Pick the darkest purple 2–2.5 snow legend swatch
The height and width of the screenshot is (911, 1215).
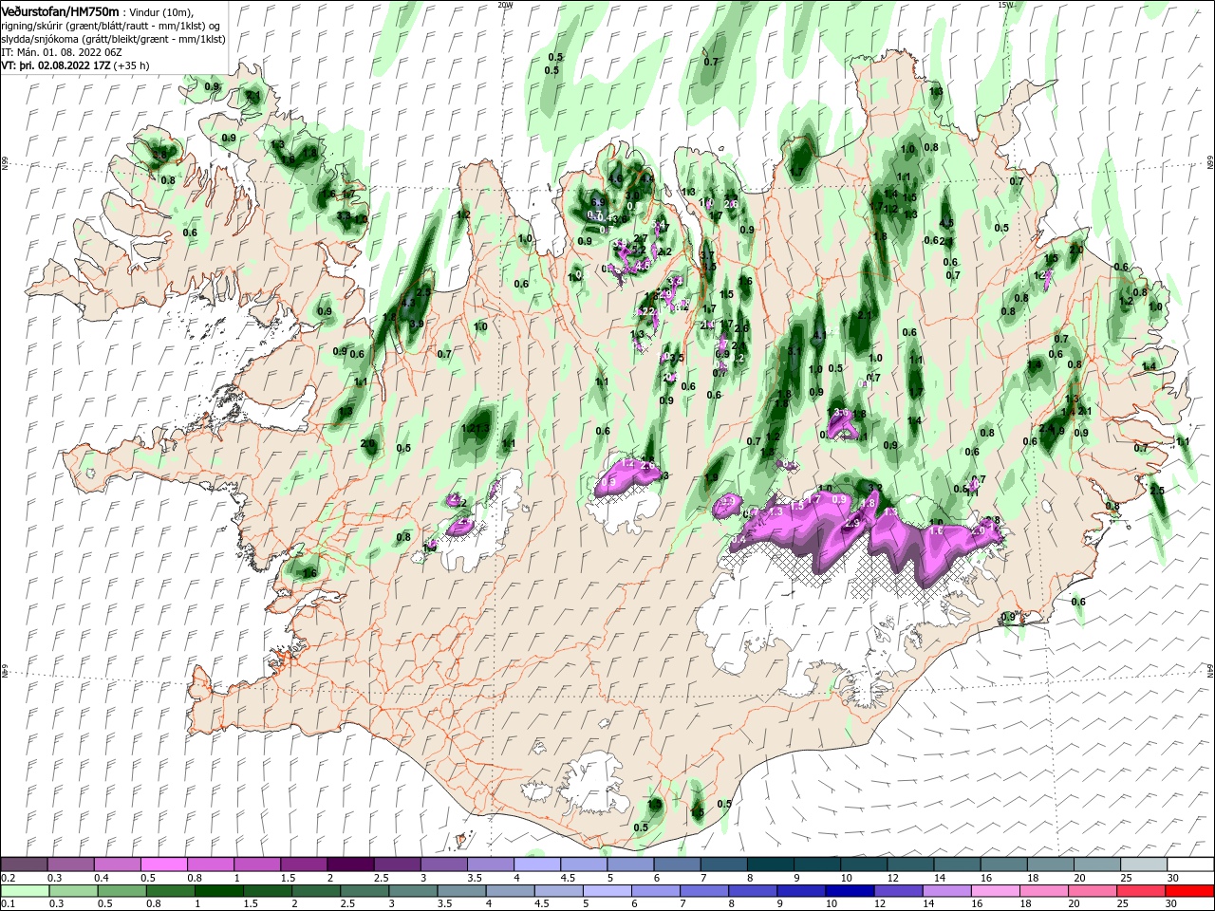(x=350, y=865)
